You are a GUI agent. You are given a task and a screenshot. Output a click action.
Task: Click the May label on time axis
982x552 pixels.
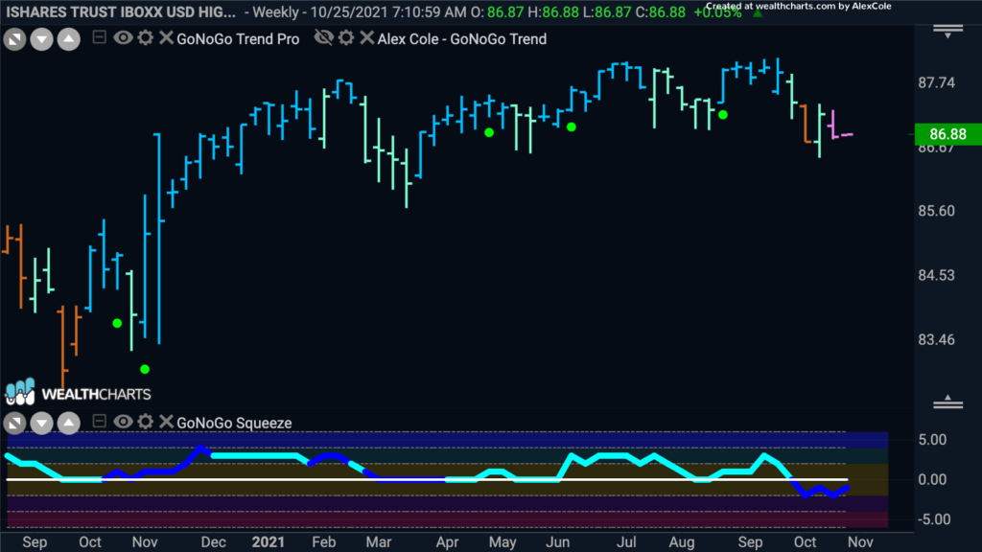click(503, 542)
